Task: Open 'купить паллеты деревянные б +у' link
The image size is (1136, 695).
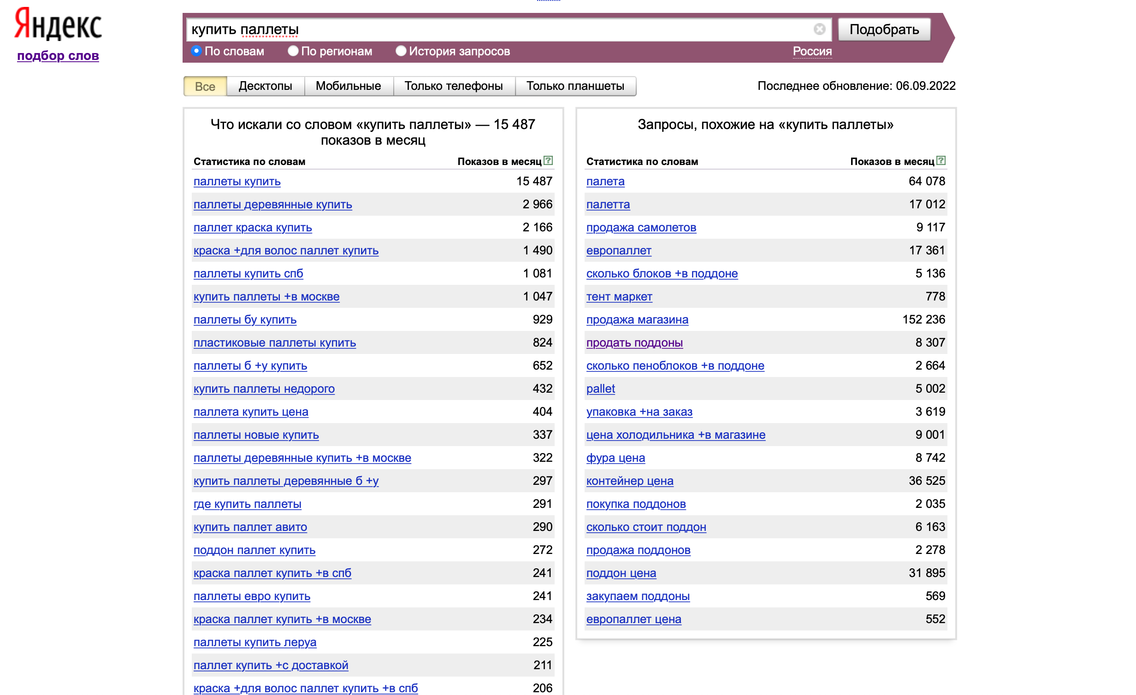Action: 286,481
